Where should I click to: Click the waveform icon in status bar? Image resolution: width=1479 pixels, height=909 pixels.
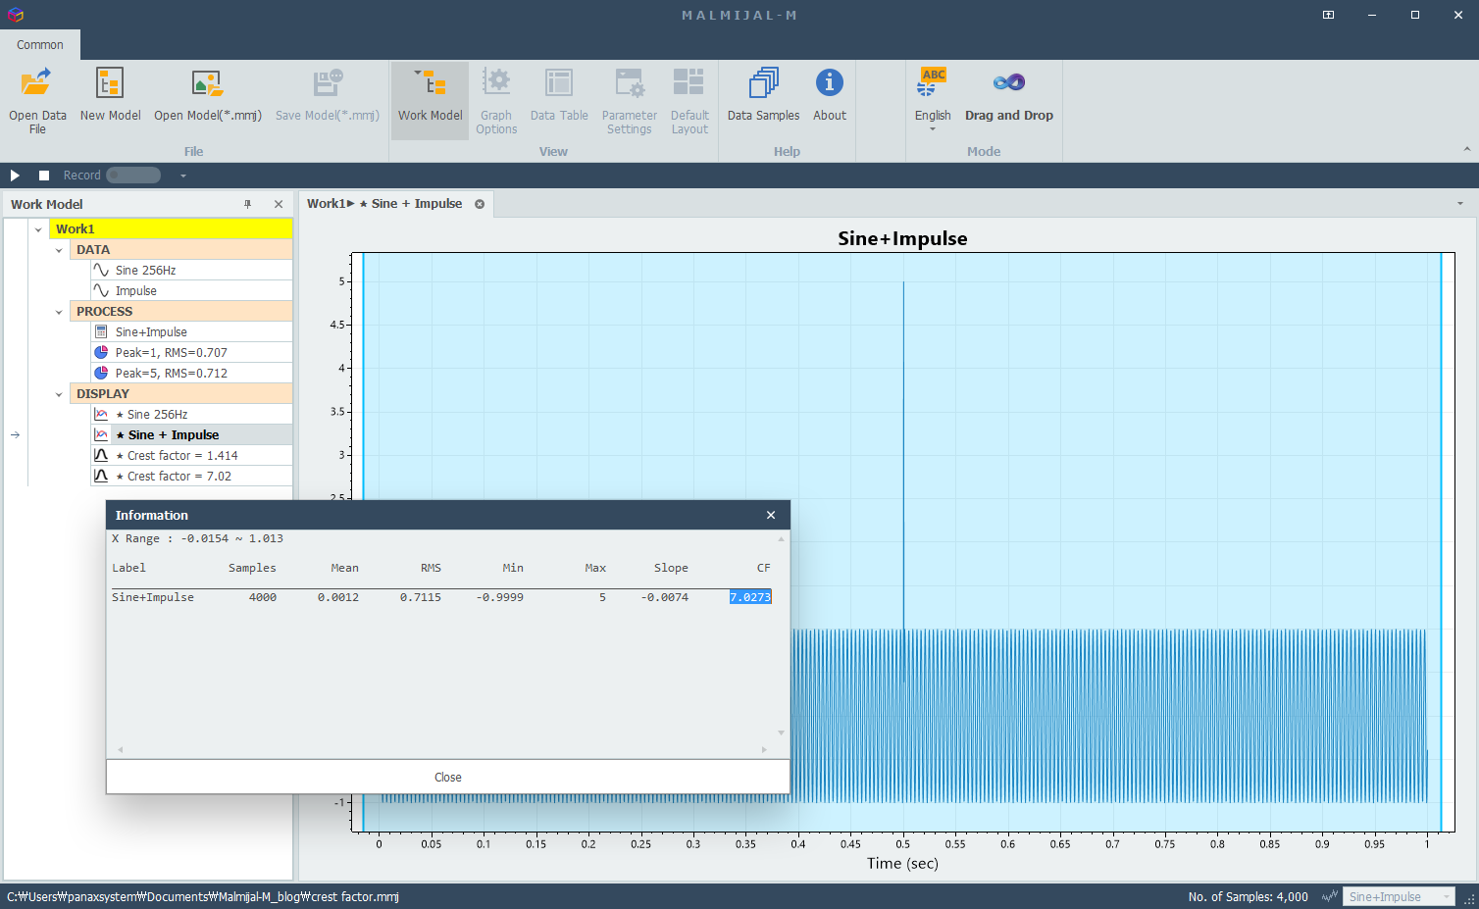point(1330,896)
